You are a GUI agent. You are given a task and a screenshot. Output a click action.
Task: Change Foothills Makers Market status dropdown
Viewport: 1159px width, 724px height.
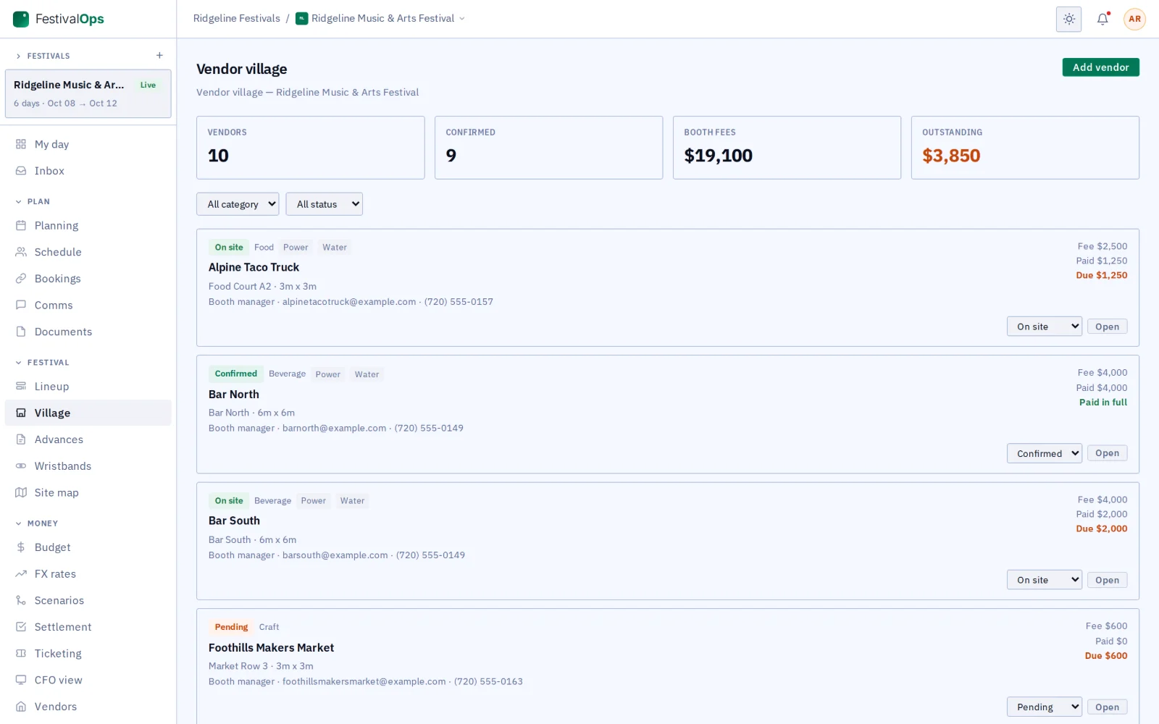click(x=1044, y=707)
